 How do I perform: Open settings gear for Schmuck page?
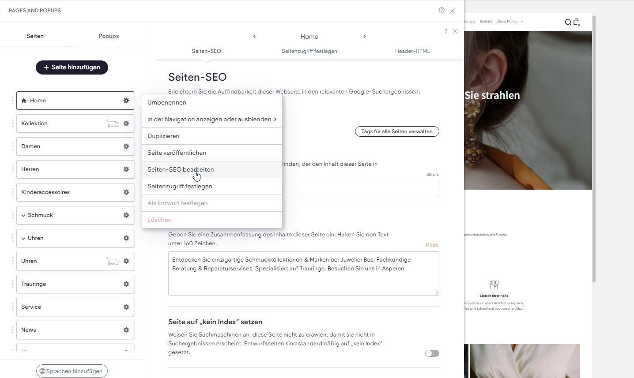[x=126, y=215]
